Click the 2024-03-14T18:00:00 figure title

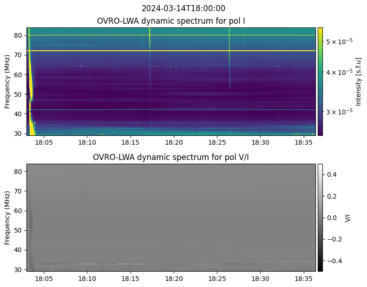click(x=183, y=8)
